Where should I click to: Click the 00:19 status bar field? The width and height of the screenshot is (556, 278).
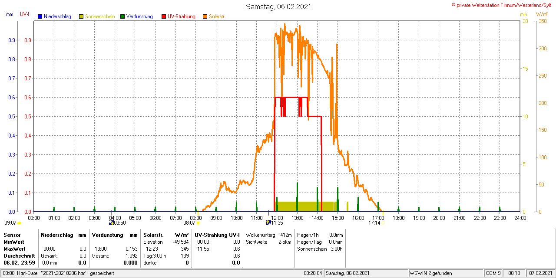(514, 273)
